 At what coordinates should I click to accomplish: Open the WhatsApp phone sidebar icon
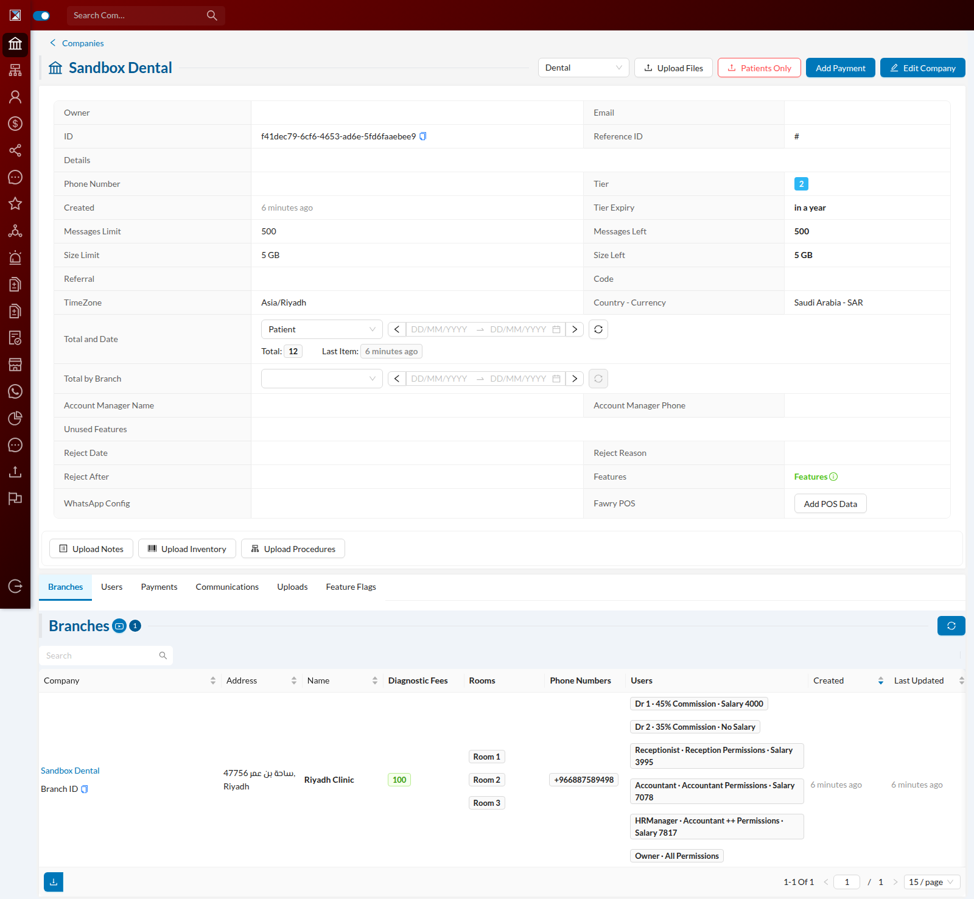point(15,391)
